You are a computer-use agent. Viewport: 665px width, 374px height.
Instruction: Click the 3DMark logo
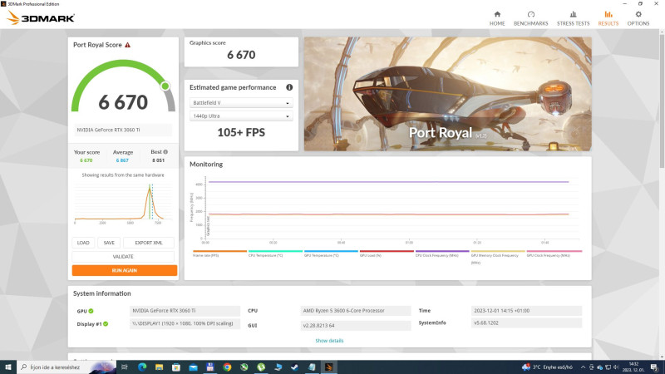41,17
